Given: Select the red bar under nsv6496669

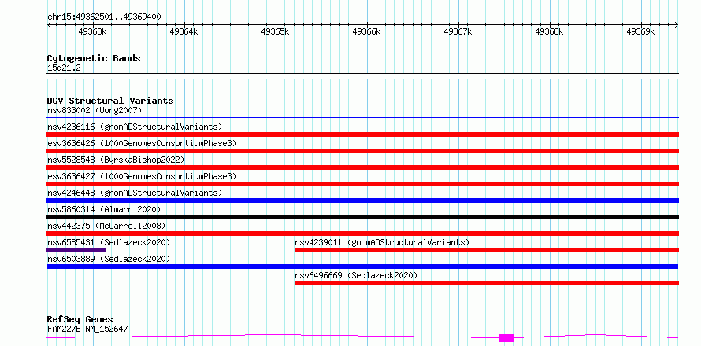Looking at the screenshot, I should [487, 283].
